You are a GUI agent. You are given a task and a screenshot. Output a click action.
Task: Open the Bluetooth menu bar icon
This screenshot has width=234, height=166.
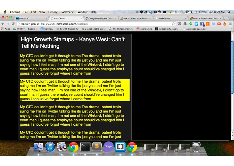tap(176, 12)
